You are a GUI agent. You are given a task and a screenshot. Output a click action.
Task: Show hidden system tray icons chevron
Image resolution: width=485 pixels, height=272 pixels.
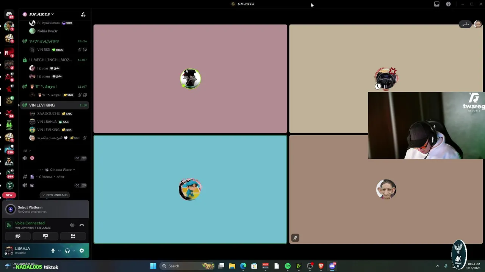point(438,266)
